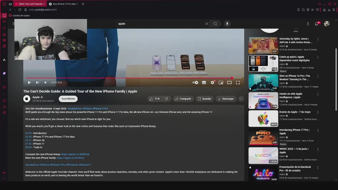Image resolution: width=338 pixels, height=190 pixels.
Task: Click the Compartir button
Action: click(183, 99)
